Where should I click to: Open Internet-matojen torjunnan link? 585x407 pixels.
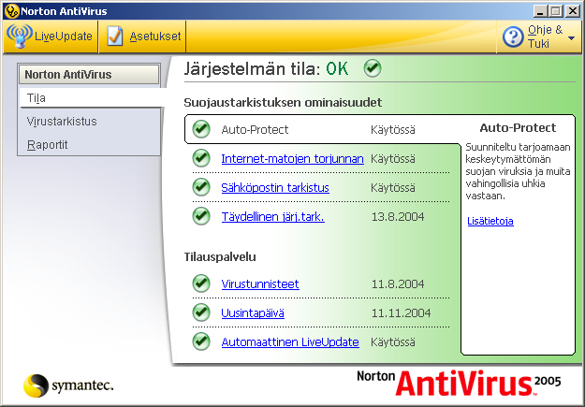[292, 159]
